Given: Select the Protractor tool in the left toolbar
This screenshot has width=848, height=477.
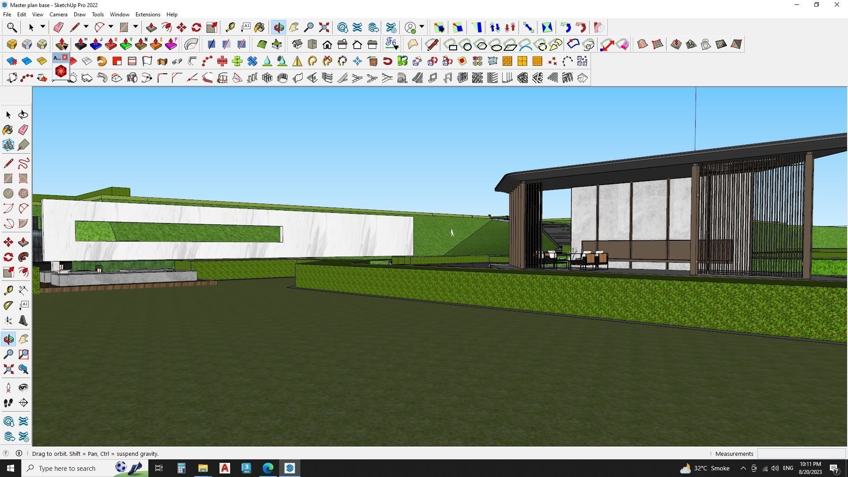Looking at the screenshot, I should coord(8,306).
